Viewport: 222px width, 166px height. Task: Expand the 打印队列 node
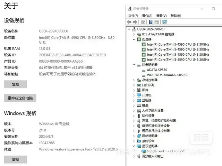(134, 85)
